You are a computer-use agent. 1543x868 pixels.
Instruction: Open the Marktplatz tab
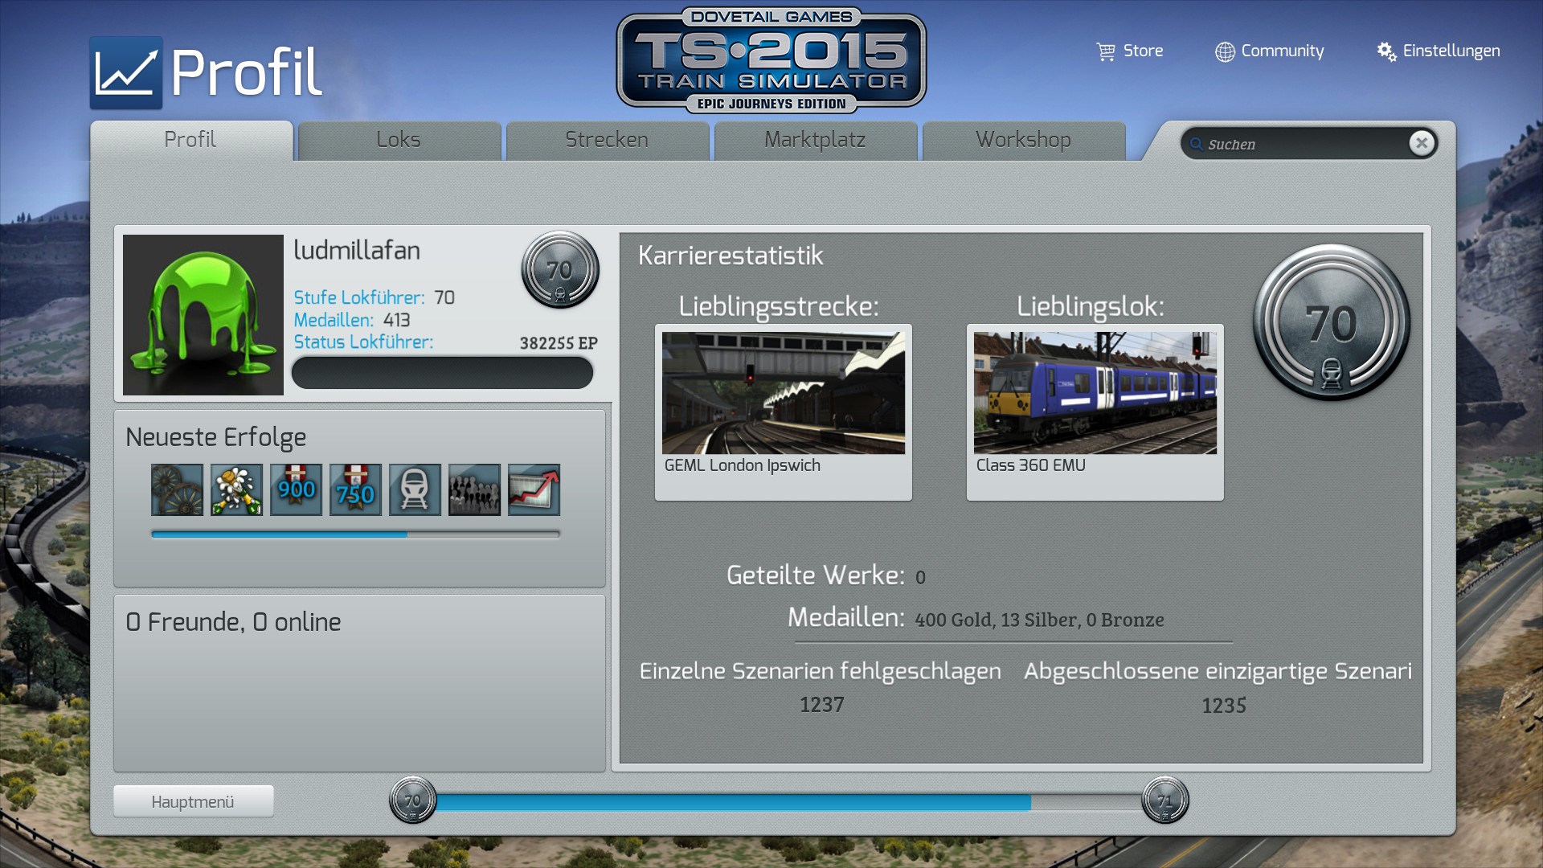[x=815, y=140]
